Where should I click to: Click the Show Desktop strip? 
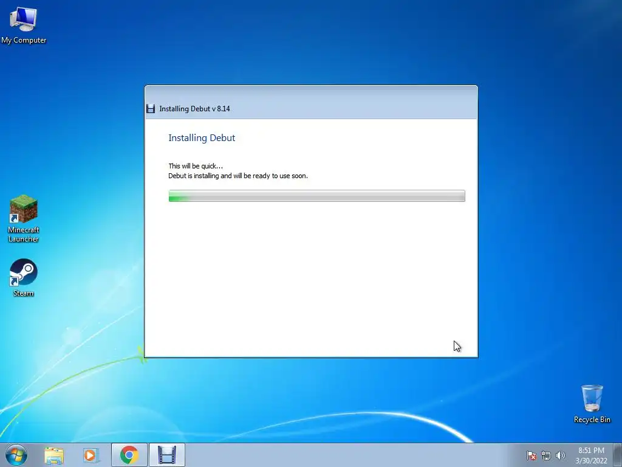coord(618,455)
